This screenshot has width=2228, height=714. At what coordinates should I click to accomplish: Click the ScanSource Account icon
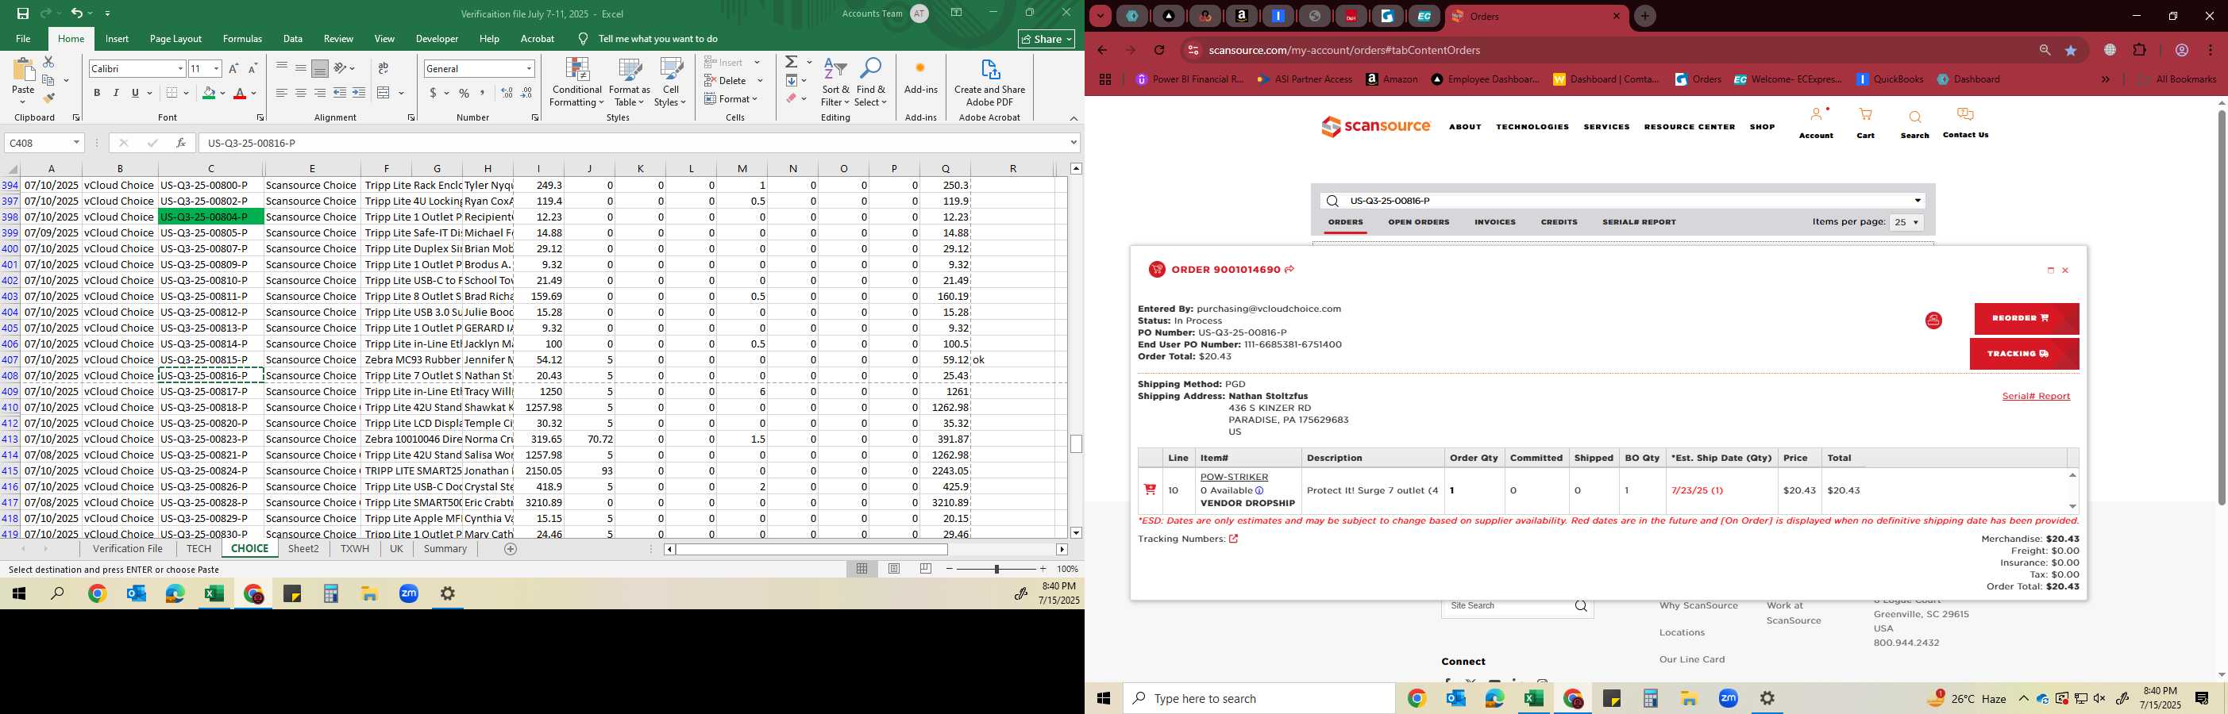click(1815, 115)
